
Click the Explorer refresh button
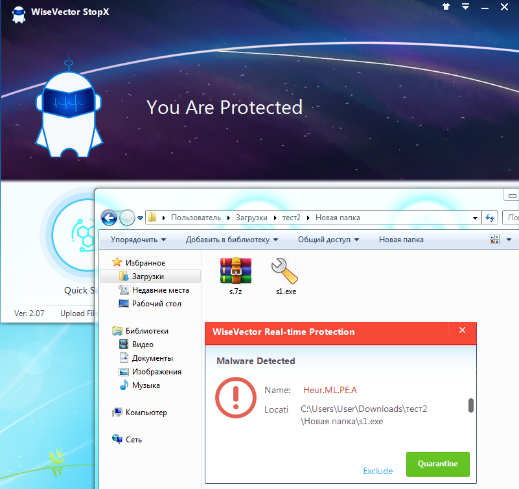click(x=490, y=218)
